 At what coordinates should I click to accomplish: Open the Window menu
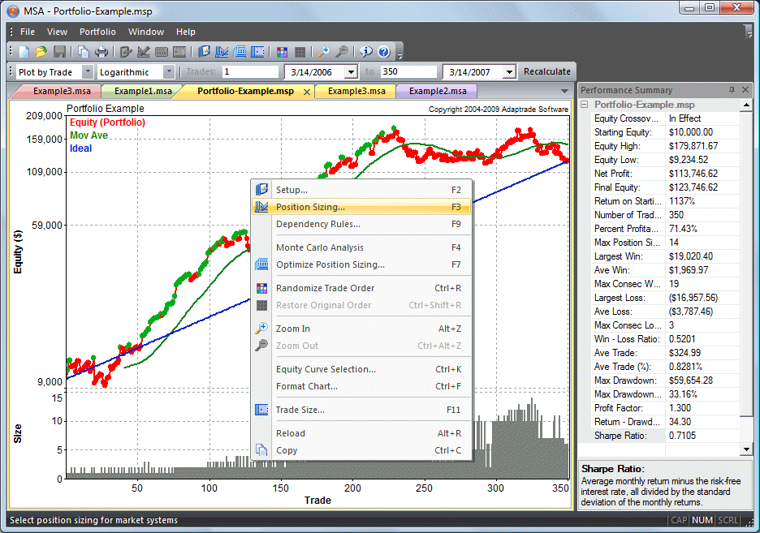click(x=146, y=32)
